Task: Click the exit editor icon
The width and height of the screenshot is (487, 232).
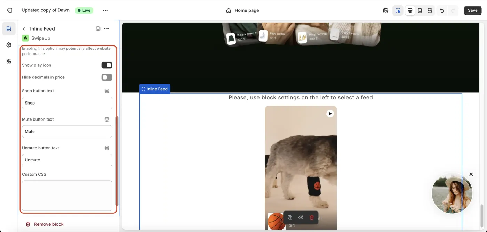Action: (x=9, y=10)
